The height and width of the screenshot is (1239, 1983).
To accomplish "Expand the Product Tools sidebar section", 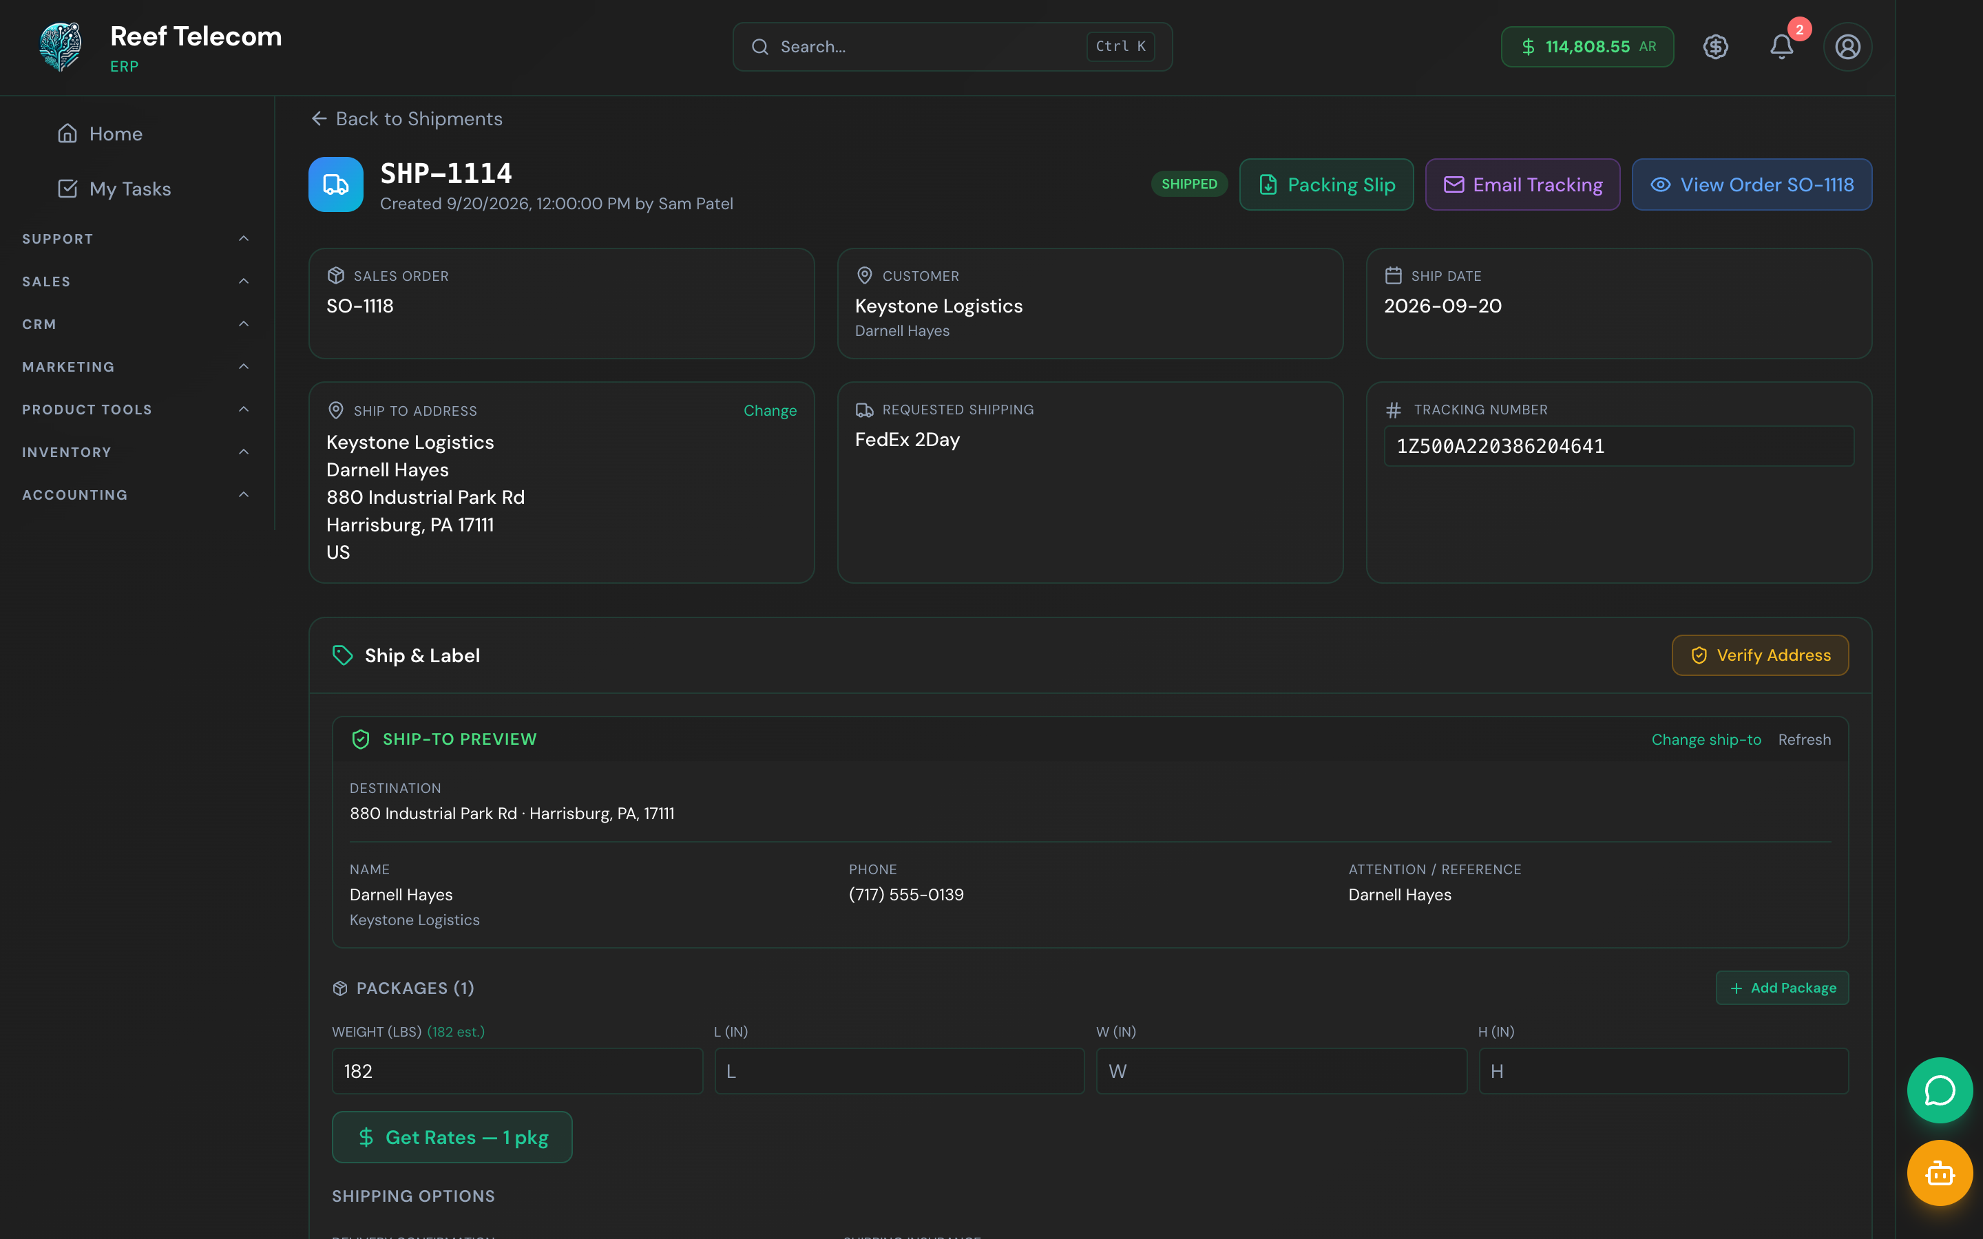I will pos(136,409).
